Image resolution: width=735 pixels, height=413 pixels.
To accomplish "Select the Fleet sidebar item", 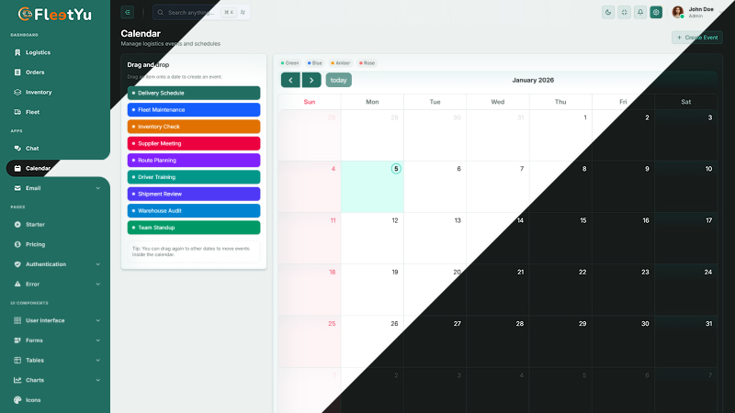I will click(x=32, y=112).
